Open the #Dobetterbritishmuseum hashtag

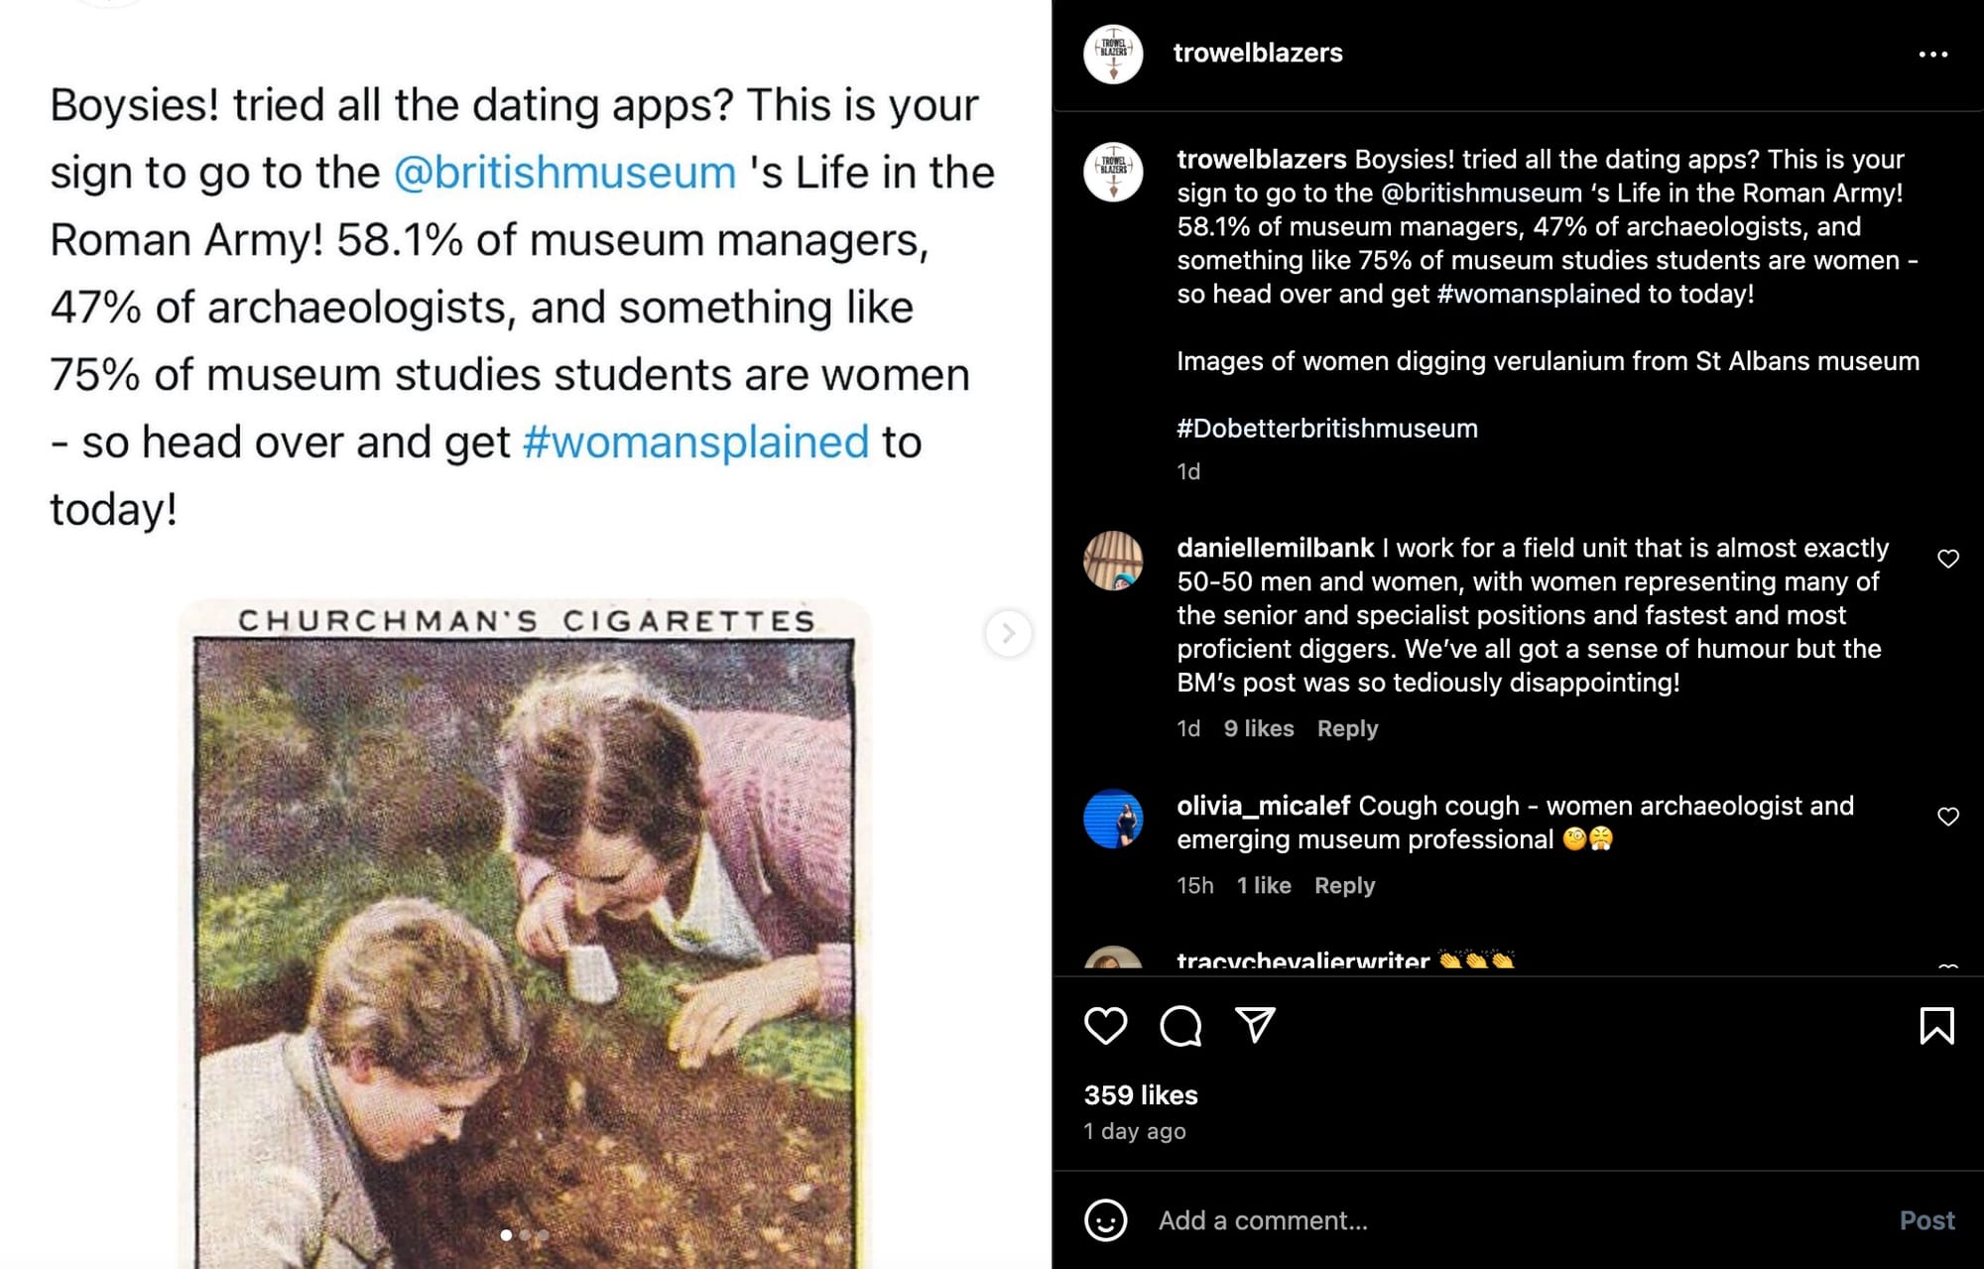pyautogui.click(x=1326, y=429)
